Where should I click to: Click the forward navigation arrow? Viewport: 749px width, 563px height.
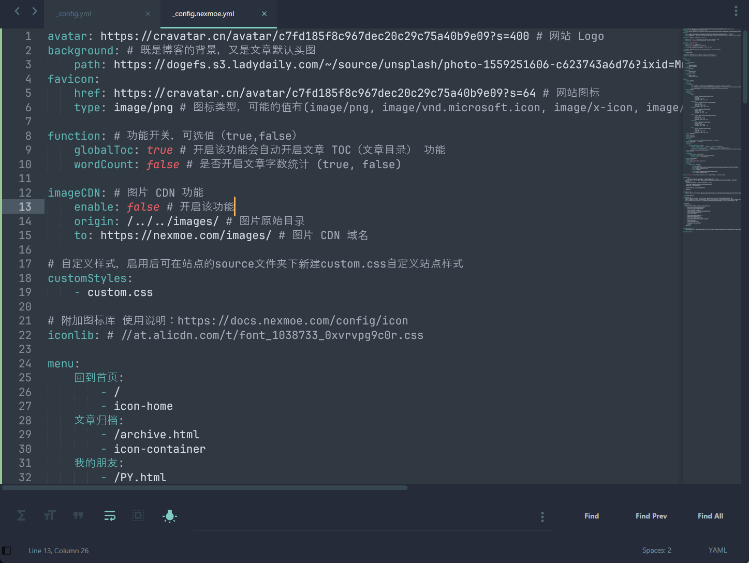(35, 11)
